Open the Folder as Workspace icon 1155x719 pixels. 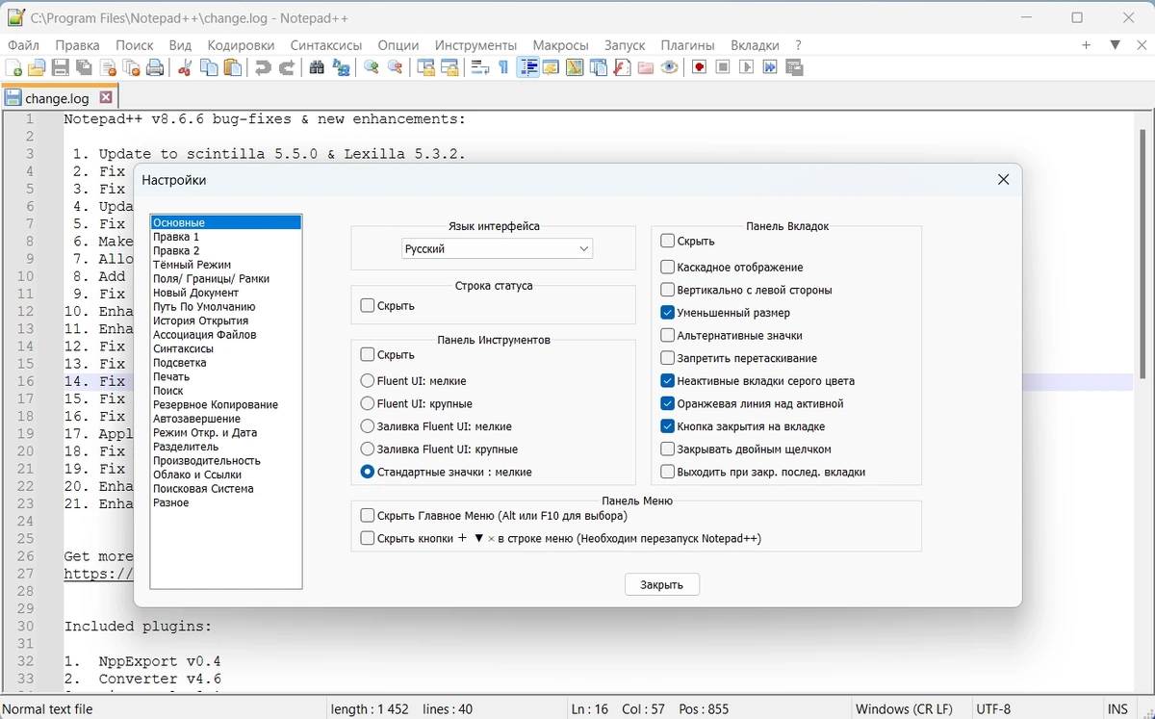(646, 67)
